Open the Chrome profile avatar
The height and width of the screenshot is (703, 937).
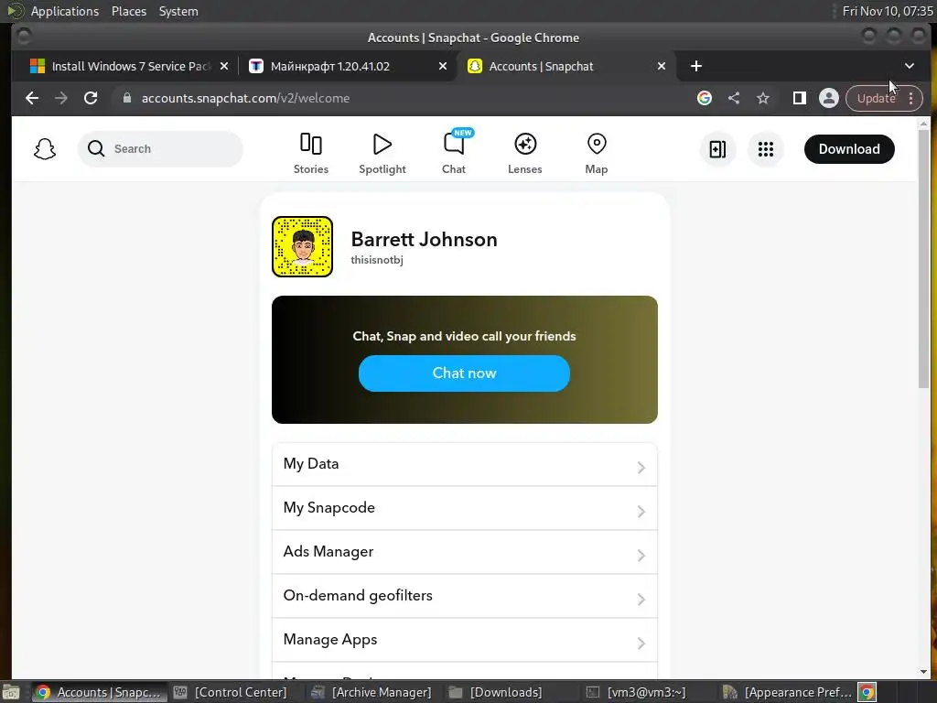point(829,98)
